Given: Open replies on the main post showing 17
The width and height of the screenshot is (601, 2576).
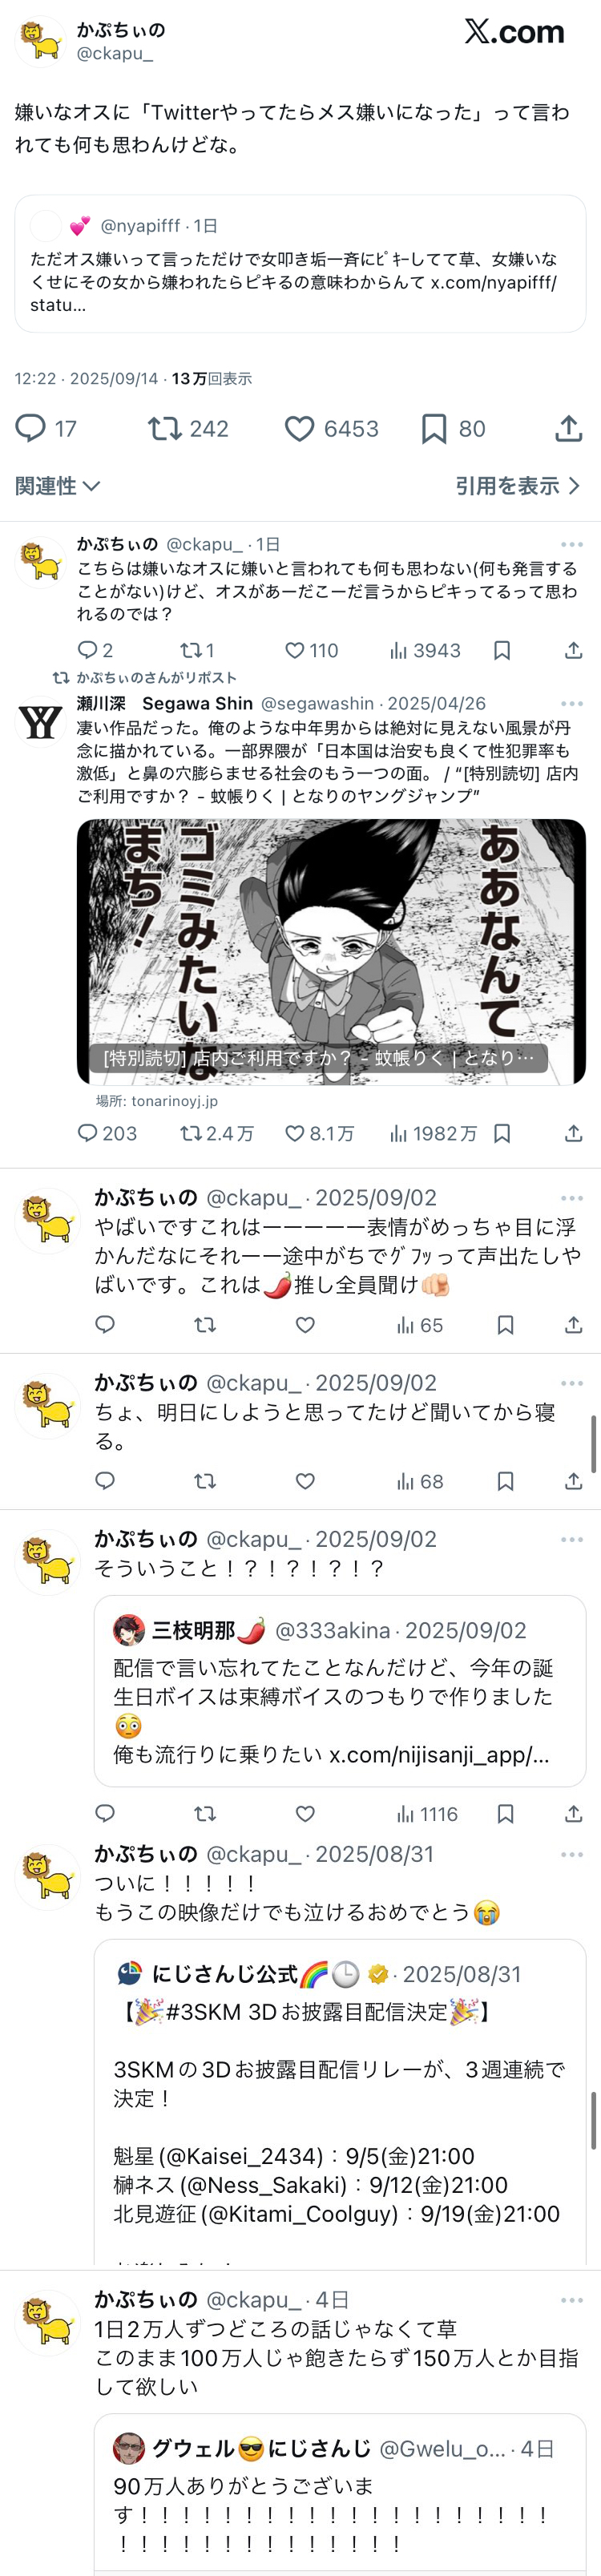Looking at the screenshot, I should 30,429.
